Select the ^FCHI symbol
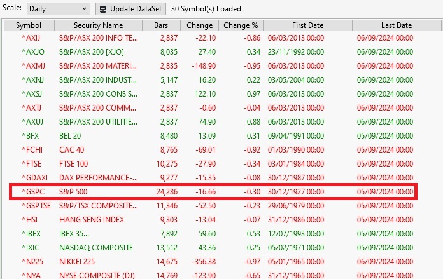Screen dimensions: 443x279 click(x=32, y=150)
